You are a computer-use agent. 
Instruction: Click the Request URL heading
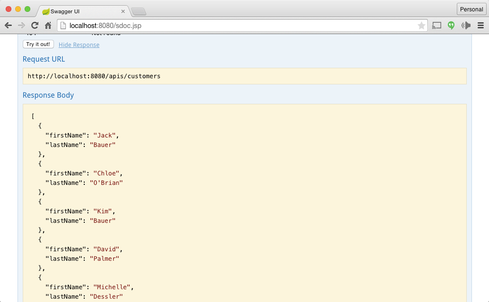44,59
